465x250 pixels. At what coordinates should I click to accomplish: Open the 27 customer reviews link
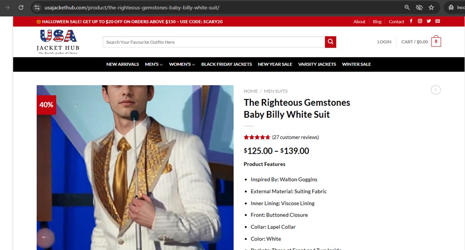pos(295,137)
